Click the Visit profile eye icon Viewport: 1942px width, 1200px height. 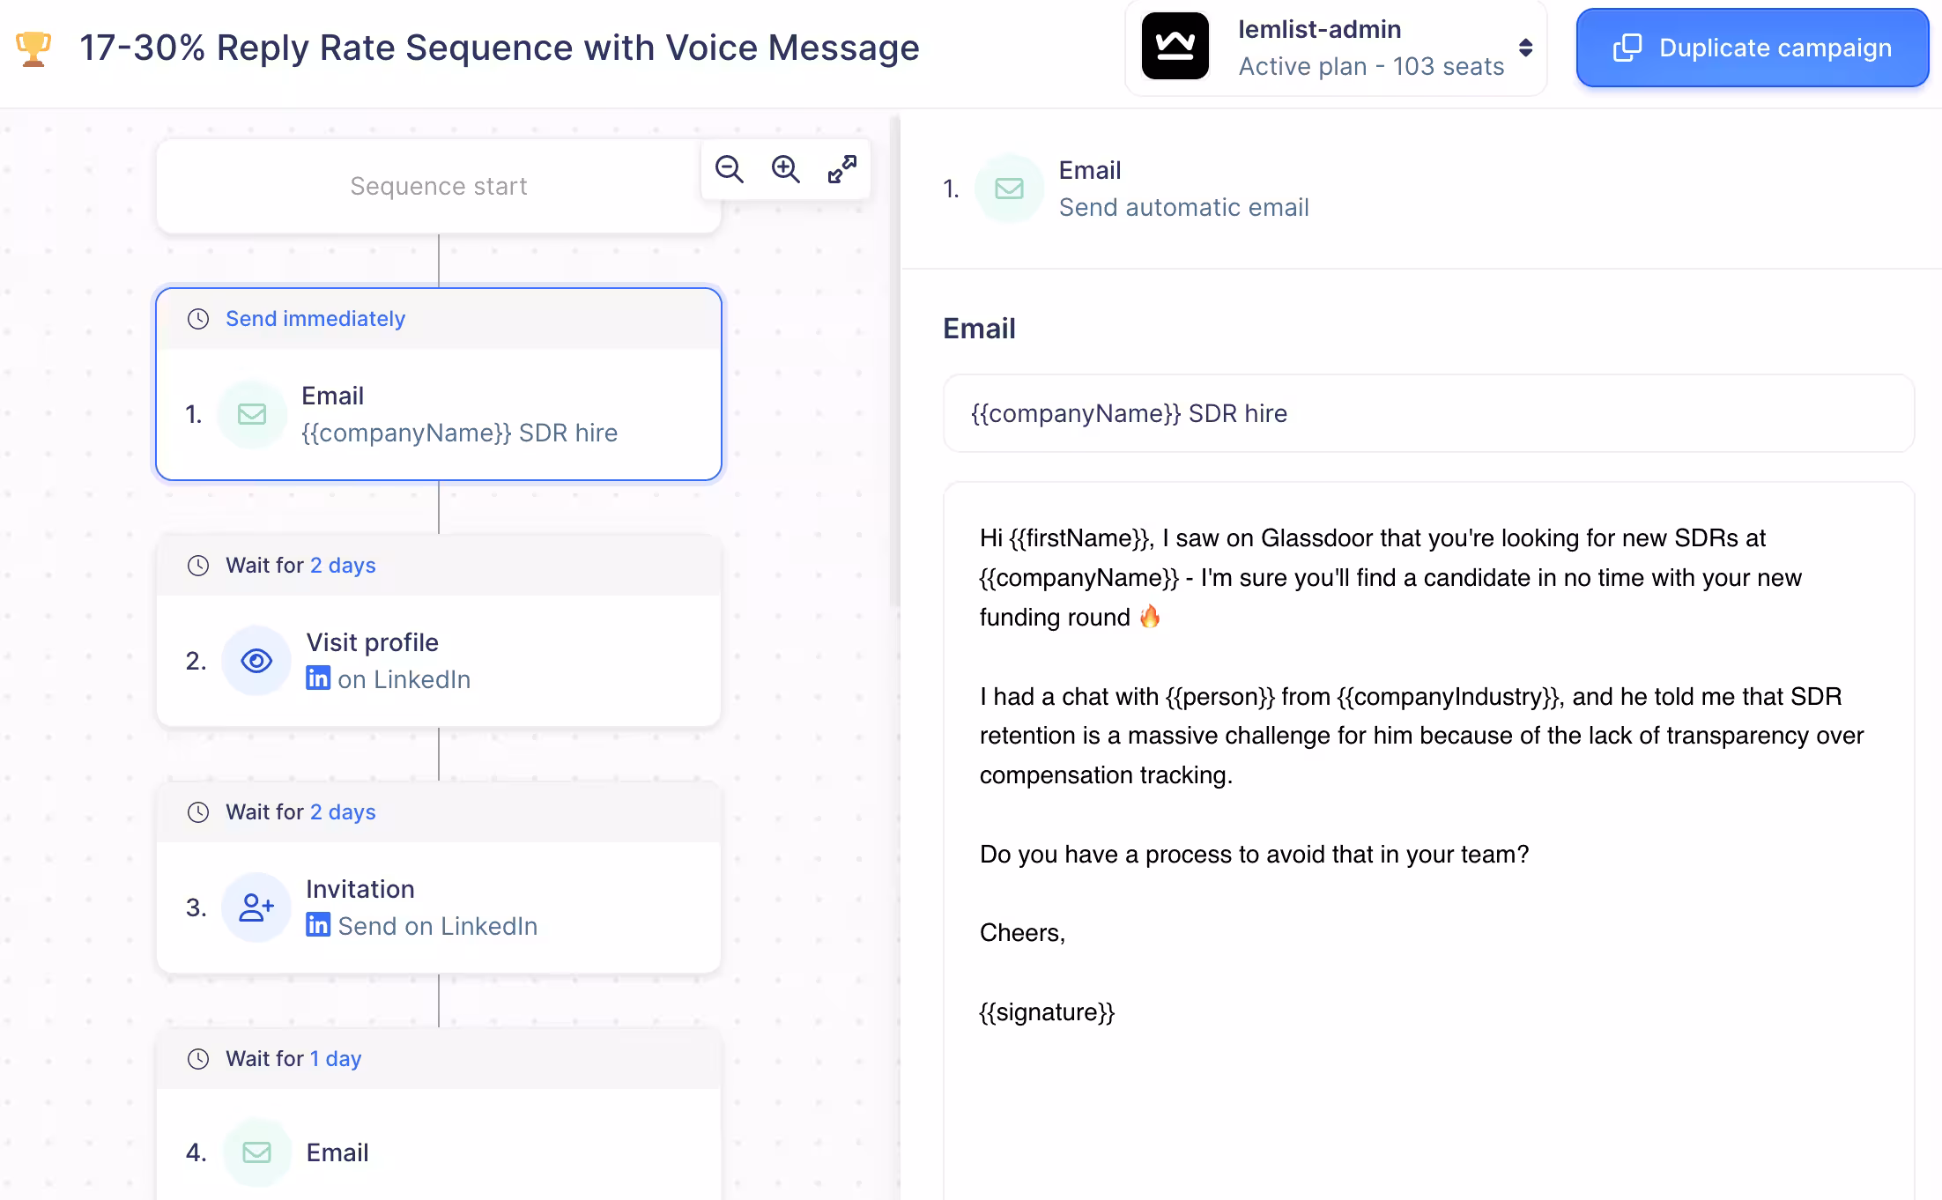256,661
